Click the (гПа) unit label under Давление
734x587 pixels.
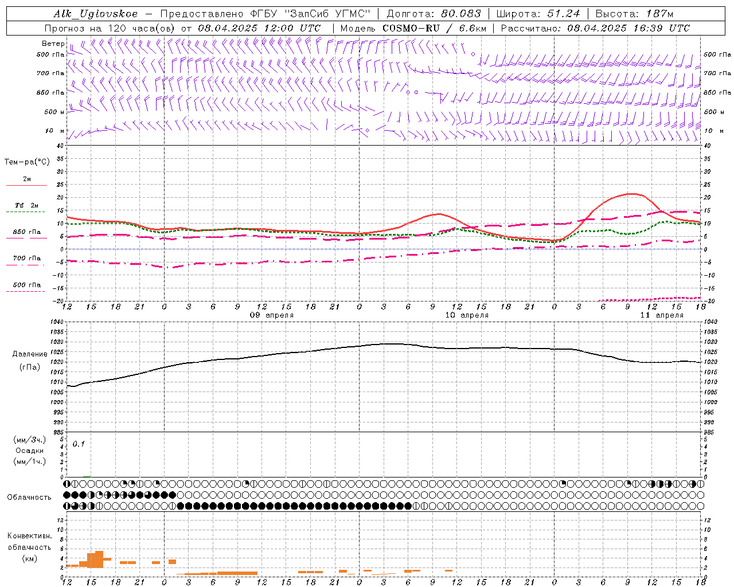[x=30, y=367]
